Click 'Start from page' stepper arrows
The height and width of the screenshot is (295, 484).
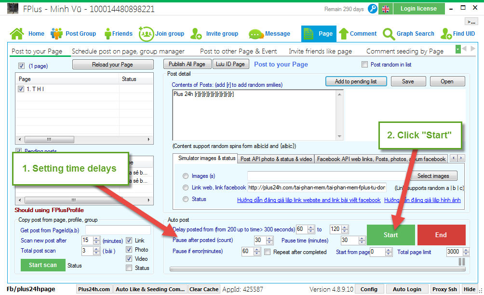click(389, 252)
